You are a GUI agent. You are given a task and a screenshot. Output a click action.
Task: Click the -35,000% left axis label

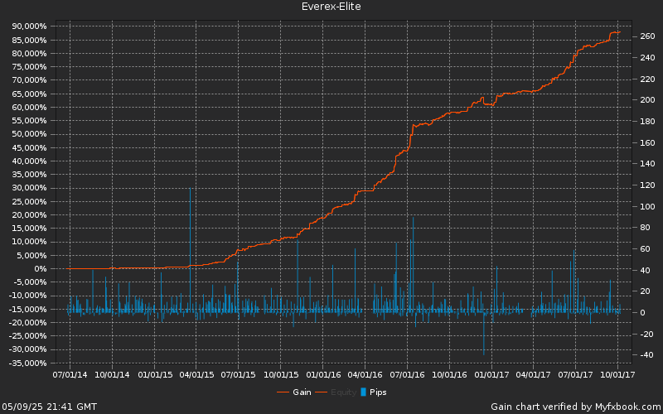pyautogui.click(x=28, y=363)
